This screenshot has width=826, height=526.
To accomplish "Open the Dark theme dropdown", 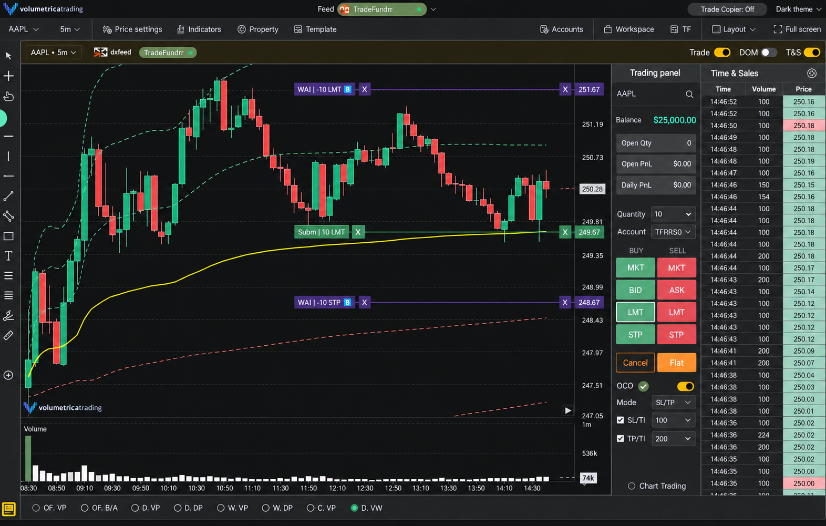I will pos(799,9).
